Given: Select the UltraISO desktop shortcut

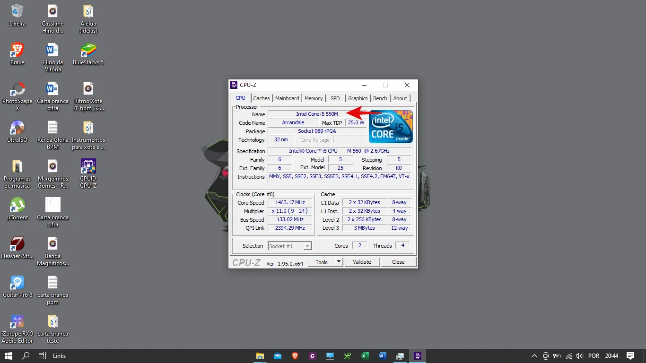Looking at the screenshot, I should [x=17, y=131].
